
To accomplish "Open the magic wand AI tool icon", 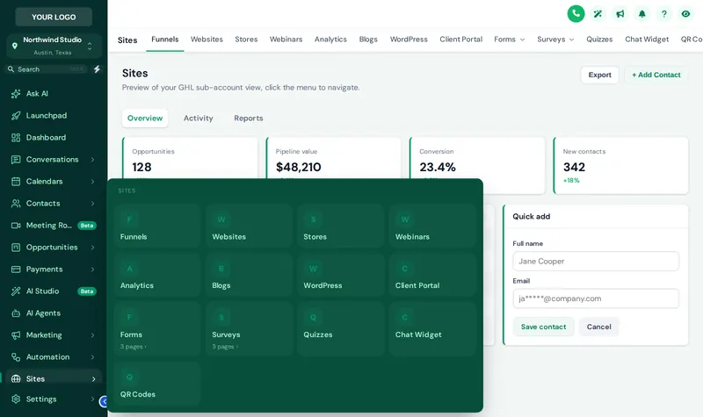I will coord(598,14).
